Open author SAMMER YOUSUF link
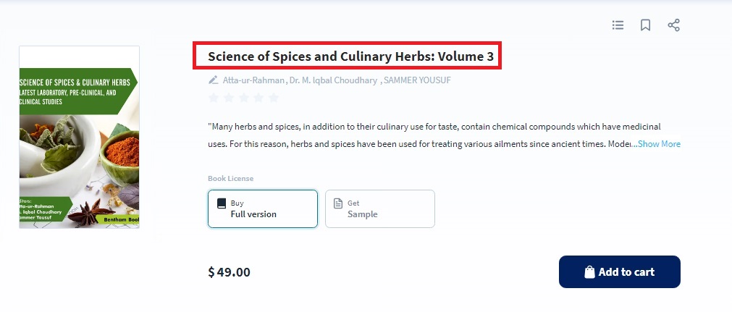 click(417, 80)
